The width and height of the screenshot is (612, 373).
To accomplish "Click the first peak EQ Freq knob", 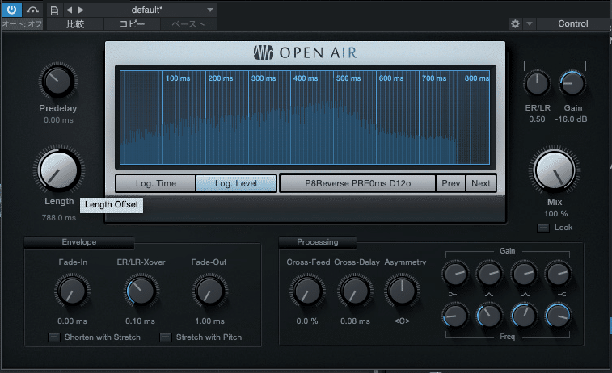I will pyautogui.click(x=489, y=316).
